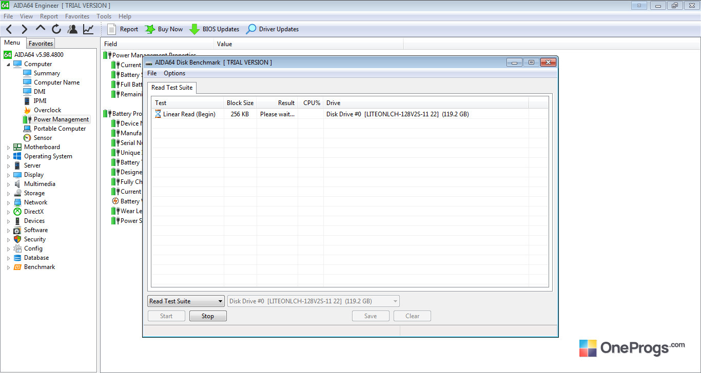Open BIOS Updates from the toolbar

(215, 29)
